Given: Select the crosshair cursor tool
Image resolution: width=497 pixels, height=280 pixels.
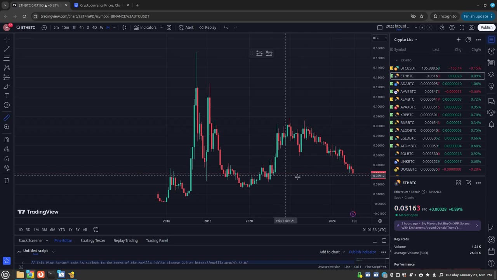Looking at the screenshot, I should pyautogui.click(x=7, y=40).
